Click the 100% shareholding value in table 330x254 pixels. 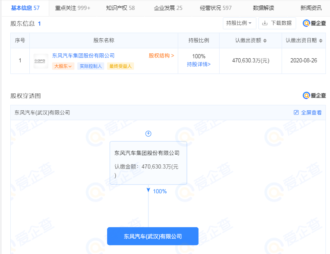point(198,56)
